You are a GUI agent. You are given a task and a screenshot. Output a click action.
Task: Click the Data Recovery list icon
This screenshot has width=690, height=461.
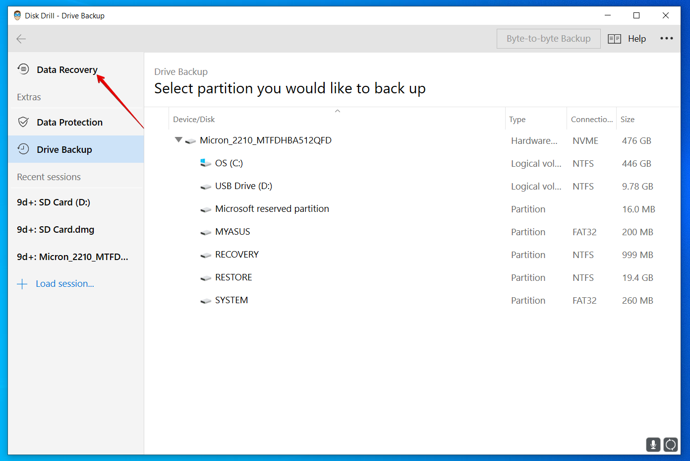[23, 69]
